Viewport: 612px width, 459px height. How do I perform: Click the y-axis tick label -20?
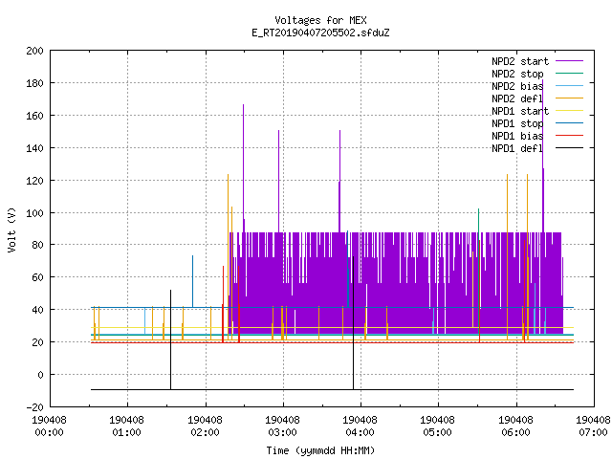coord(34,407)
